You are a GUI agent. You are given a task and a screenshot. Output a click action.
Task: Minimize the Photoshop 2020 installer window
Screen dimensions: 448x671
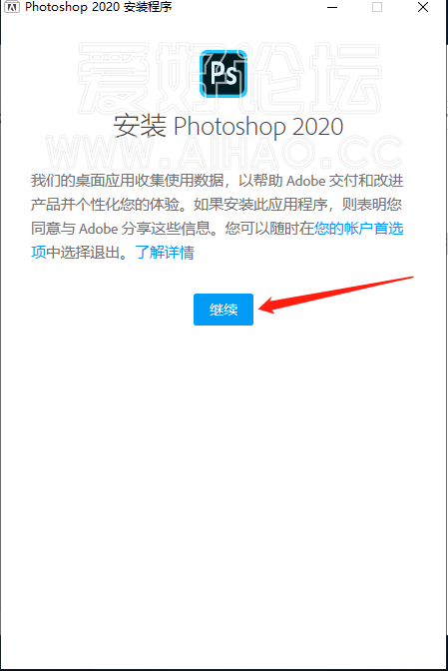[x=332, y=7]
